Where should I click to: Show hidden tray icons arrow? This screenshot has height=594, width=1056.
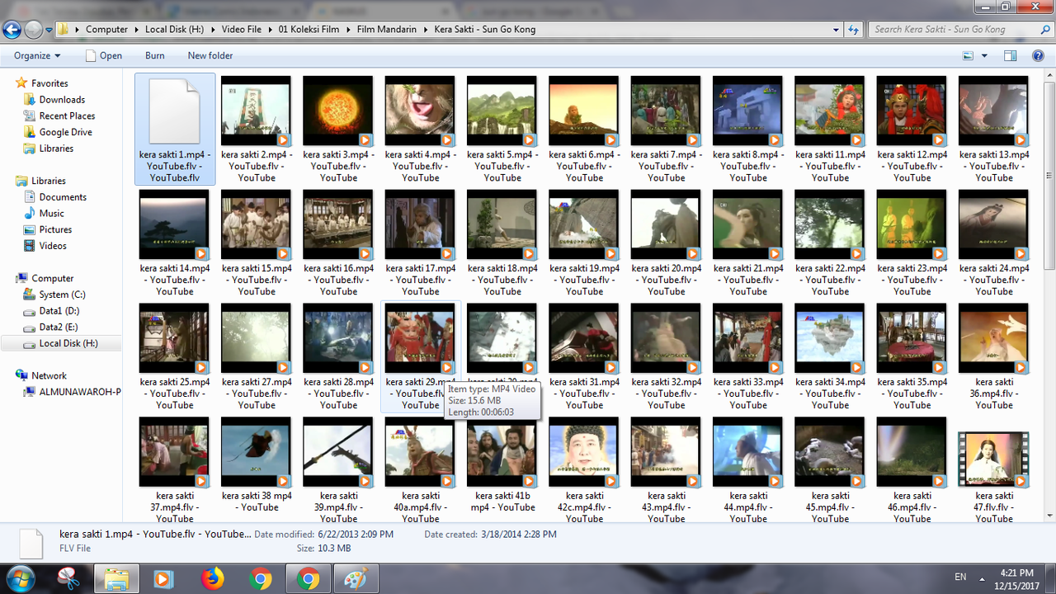[982, 579]
